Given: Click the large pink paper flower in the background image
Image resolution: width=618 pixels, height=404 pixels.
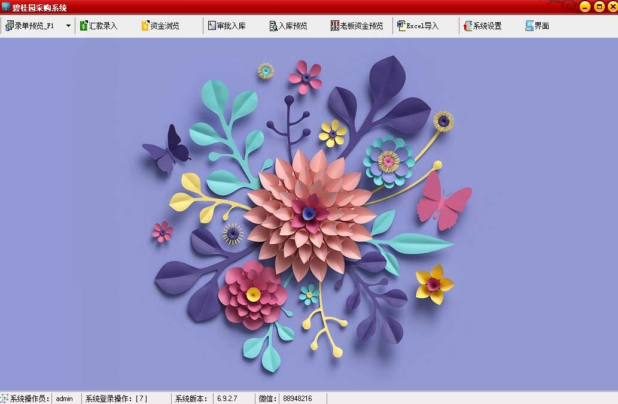Looking at the screenshot, I should click(x=309, y=214).
